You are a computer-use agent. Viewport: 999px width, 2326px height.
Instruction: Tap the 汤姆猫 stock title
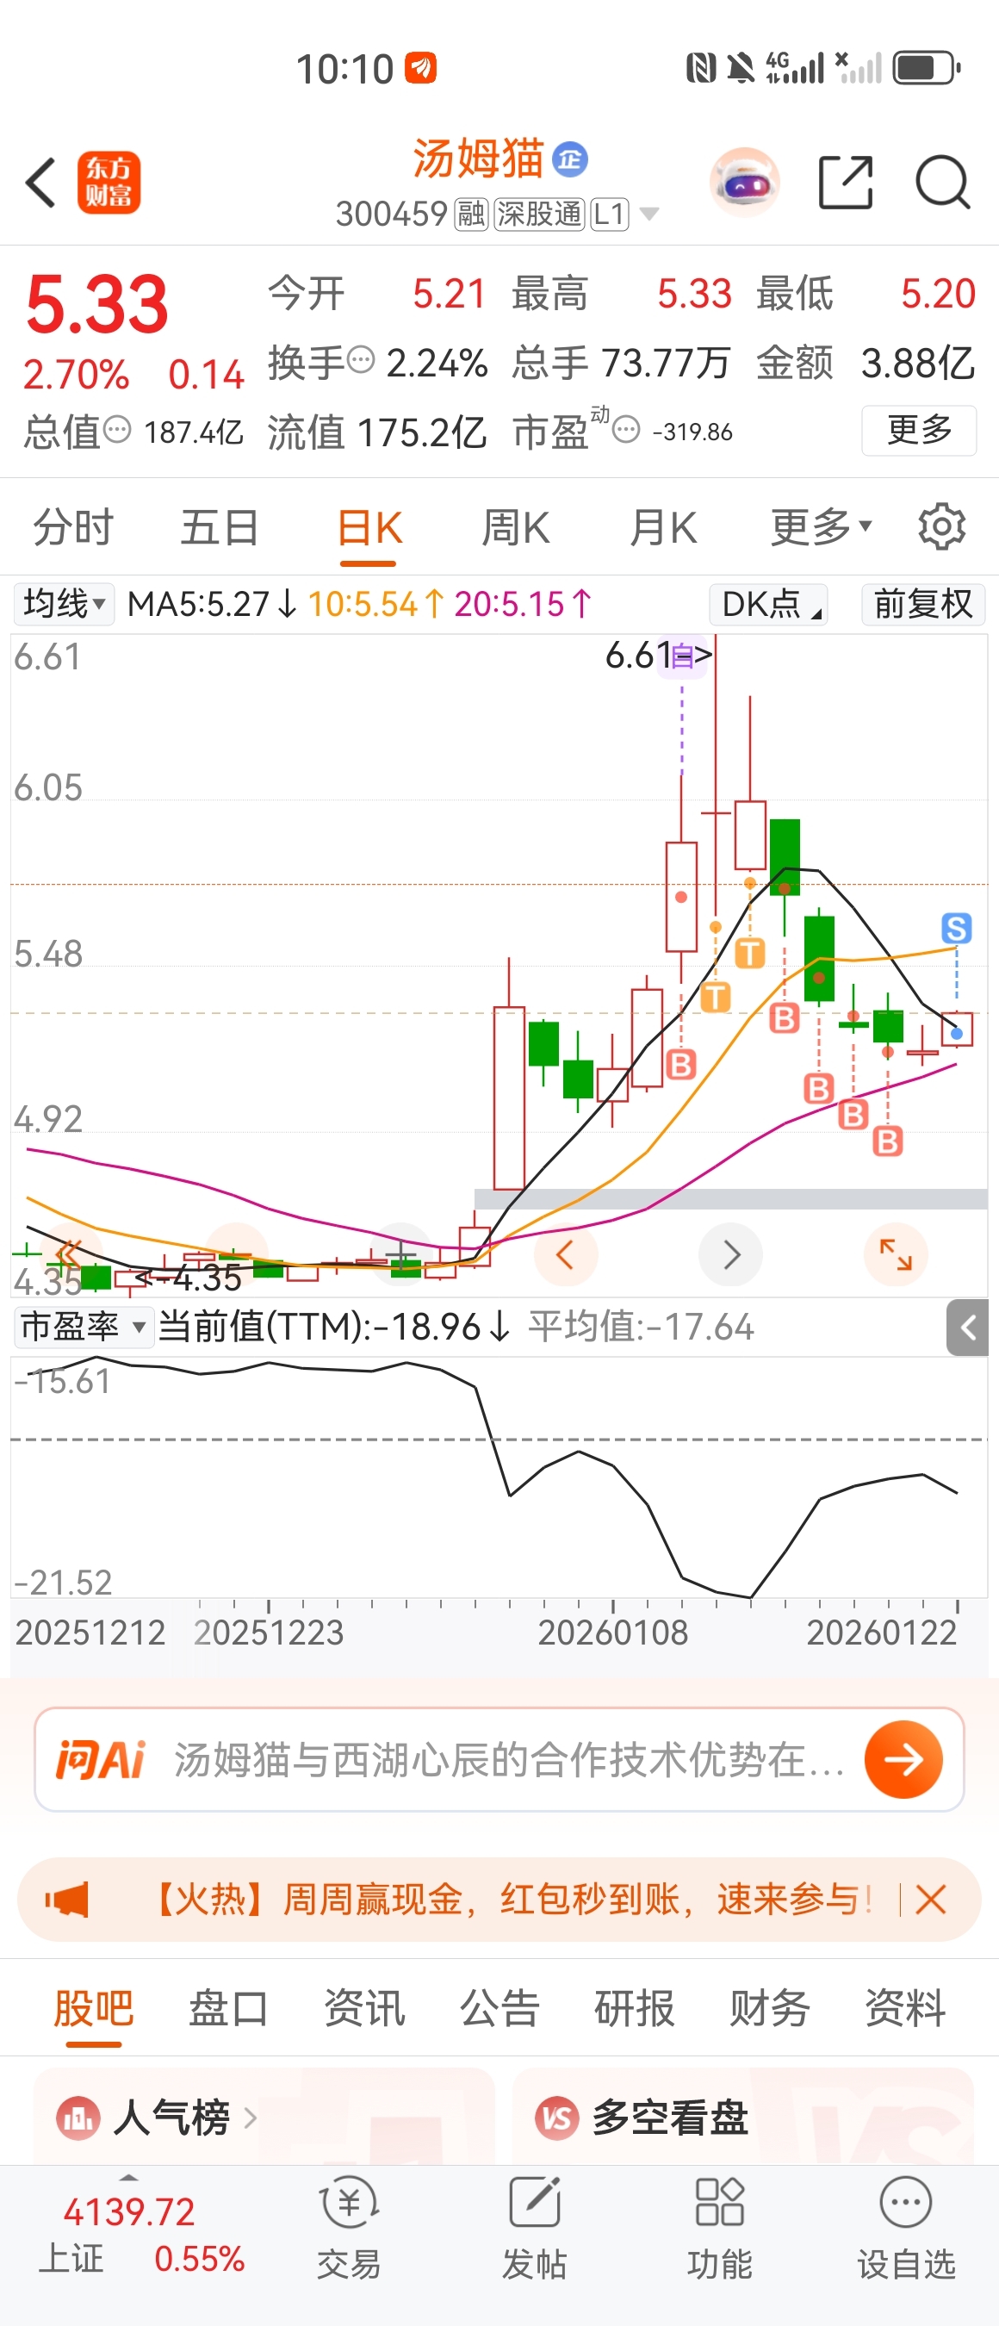[x=477, y=159]
